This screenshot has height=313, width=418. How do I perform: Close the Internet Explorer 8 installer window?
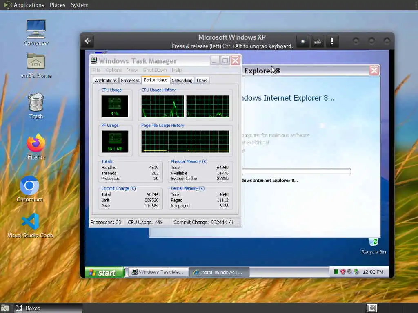[x=374, y=71]
